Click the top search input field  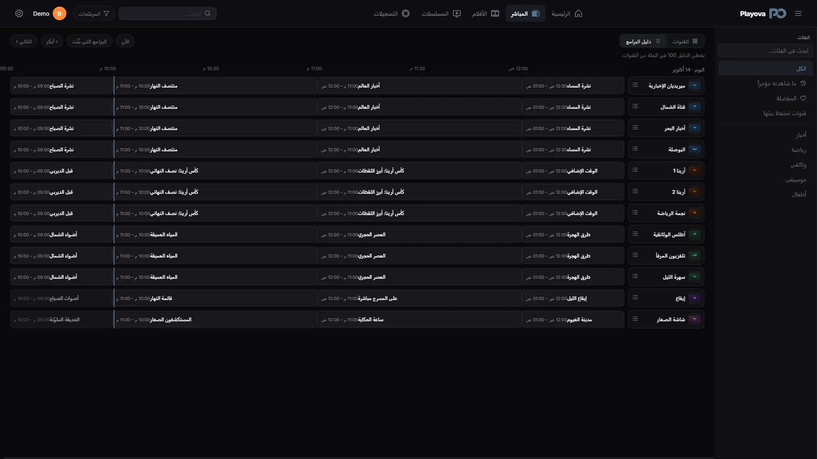click(168, 14)
